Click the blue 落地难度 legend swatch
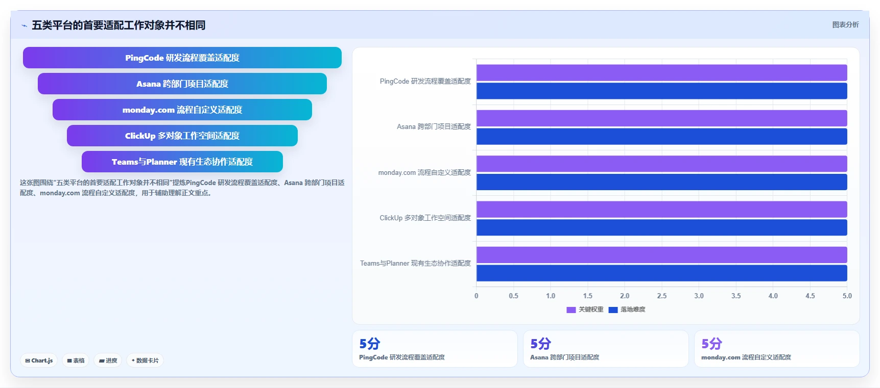The height and width of the screenshot is (388, 880). 613,309
